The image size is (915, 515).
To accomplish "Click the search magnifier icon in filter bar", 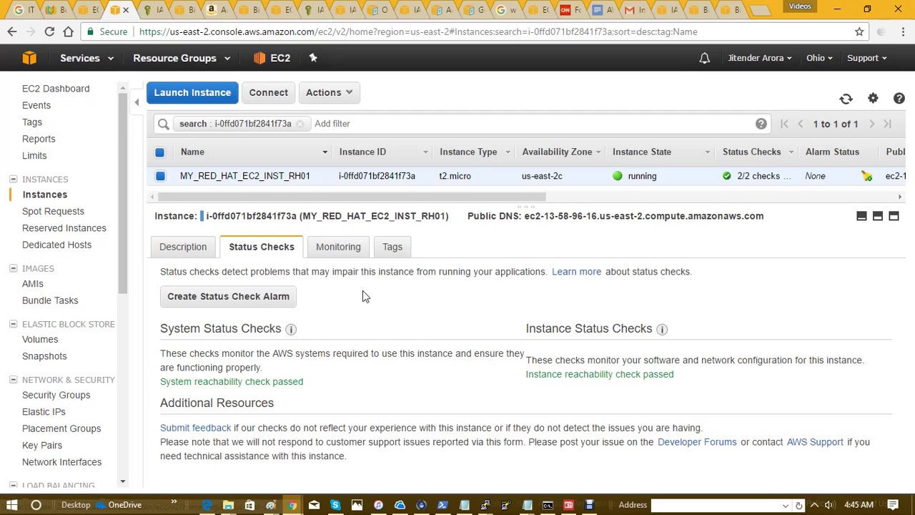I will 164,124.
